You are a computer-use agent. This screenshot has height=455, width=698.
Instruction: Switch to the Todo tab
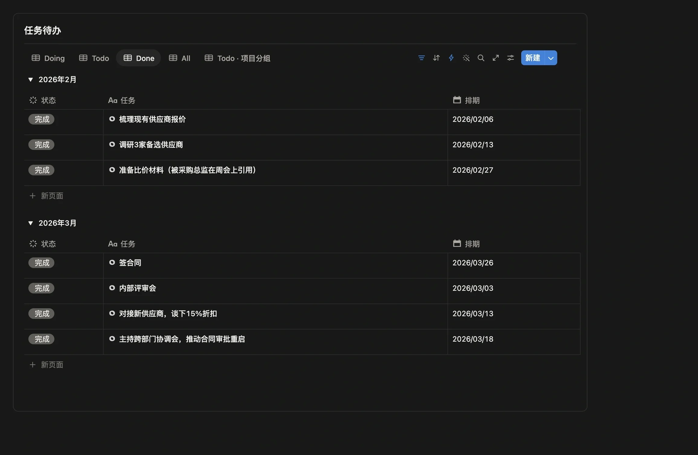coord(94,58)
